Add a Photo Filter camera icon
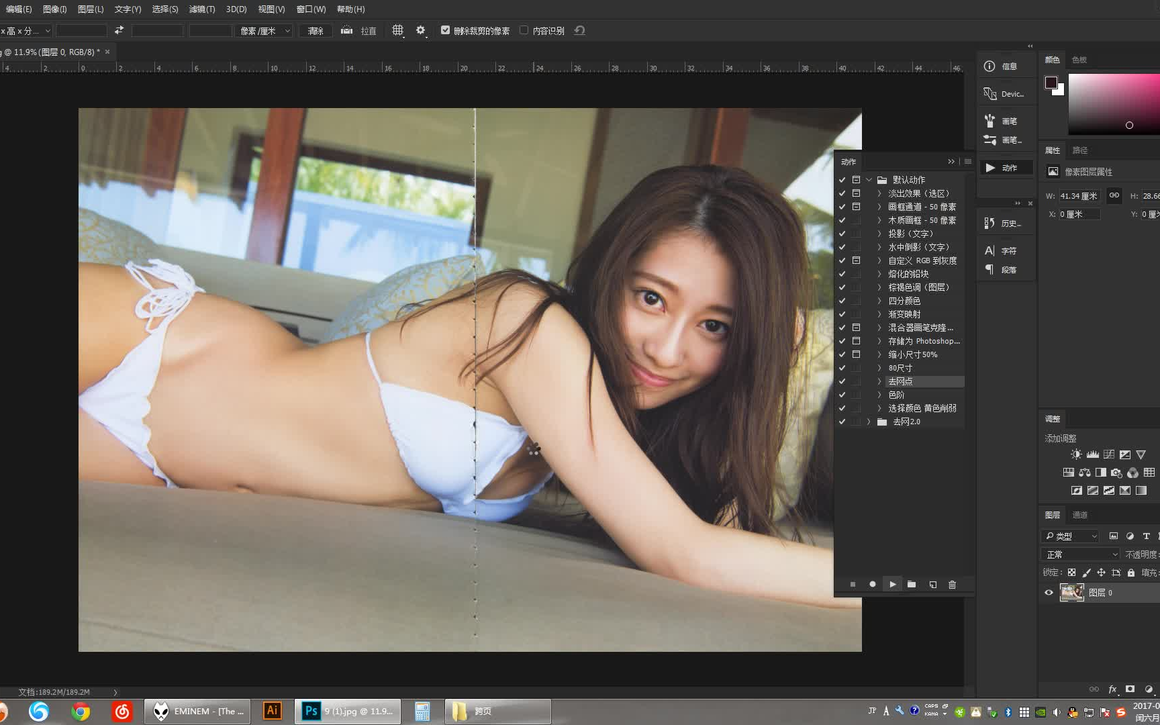The height and width of the screenshot is (725, 1160). click(1117, 473)
